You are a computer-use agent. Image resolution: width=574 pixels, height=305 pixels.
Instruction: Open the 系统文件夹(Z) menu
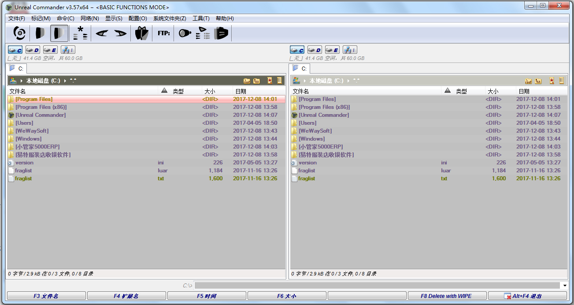point(170,19)
